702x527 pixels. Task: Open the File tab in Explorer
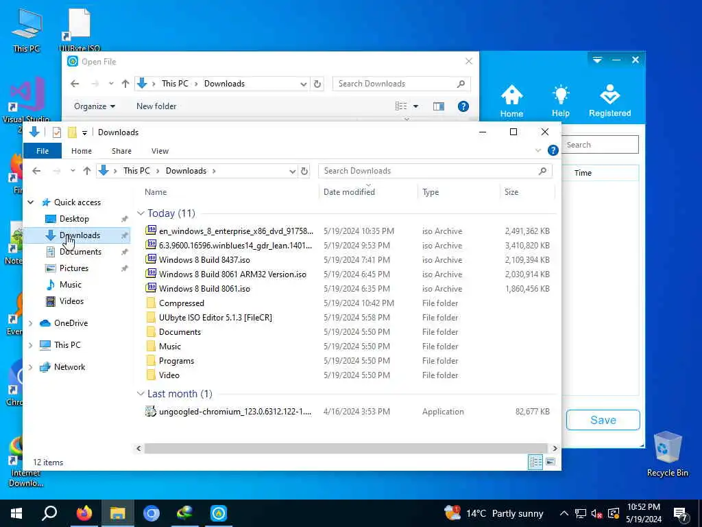pos(42,151)
